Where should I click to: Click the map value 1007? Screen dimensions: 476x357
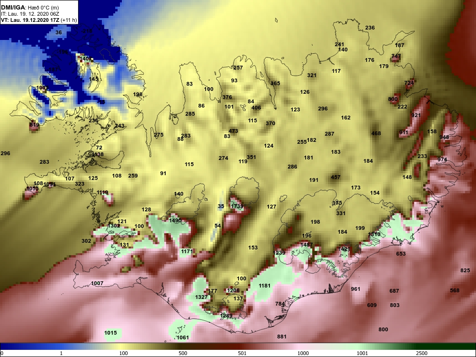(x=97, y=283)
